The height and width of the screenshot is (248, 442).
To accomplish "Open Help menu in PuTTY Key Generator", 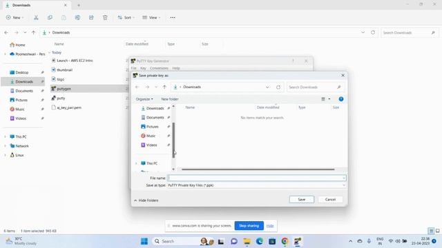I will (176, 68).
